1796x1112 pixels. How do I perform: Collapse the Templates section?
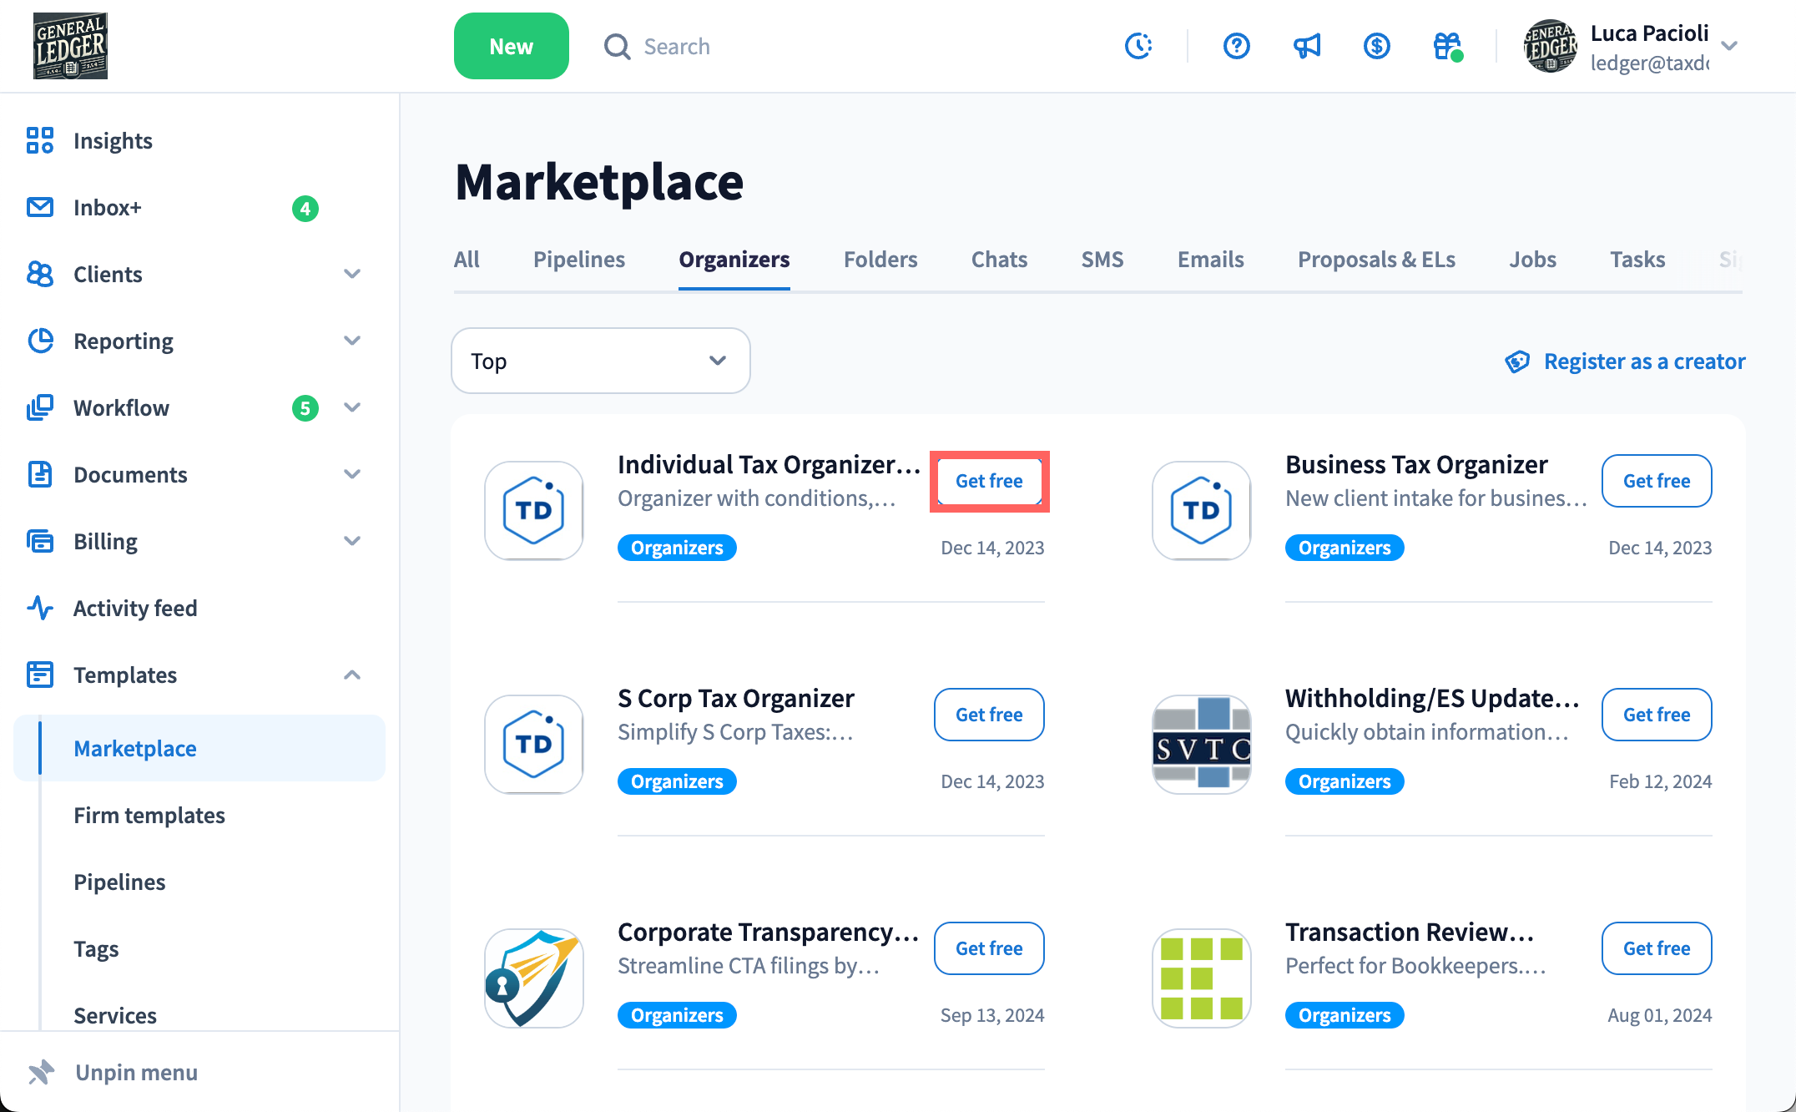[x=352, y=675]
